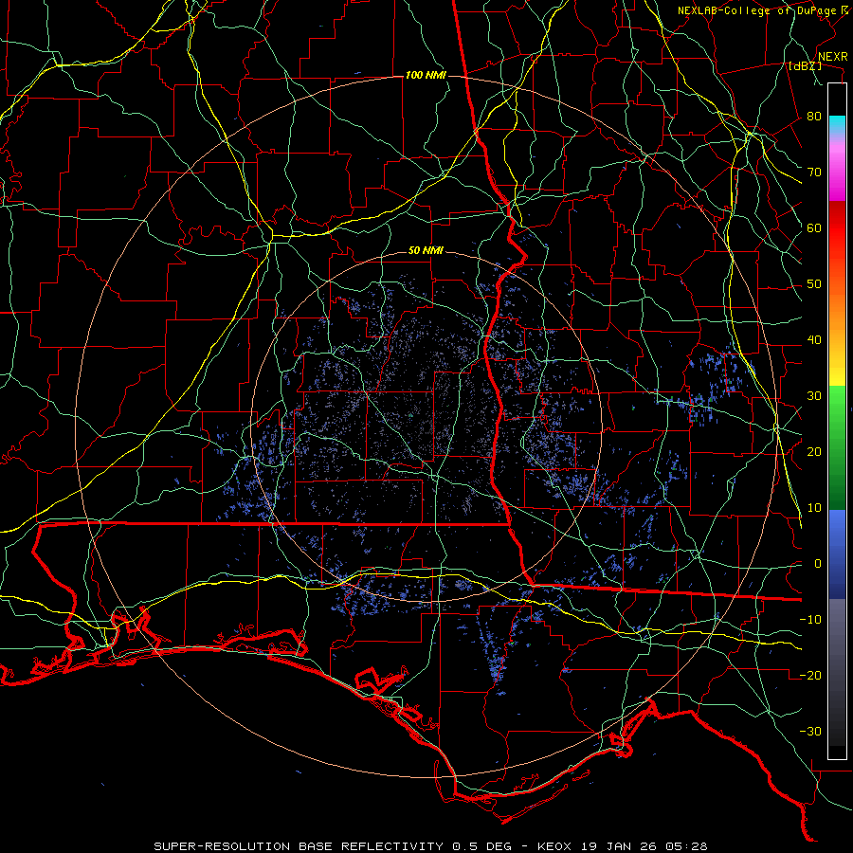Click the 0 value on the dBZ scale

click(818, 564)
